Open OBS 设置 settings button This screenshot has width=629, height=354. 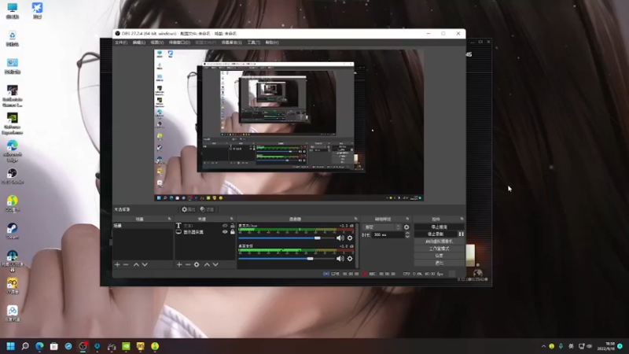439,256
